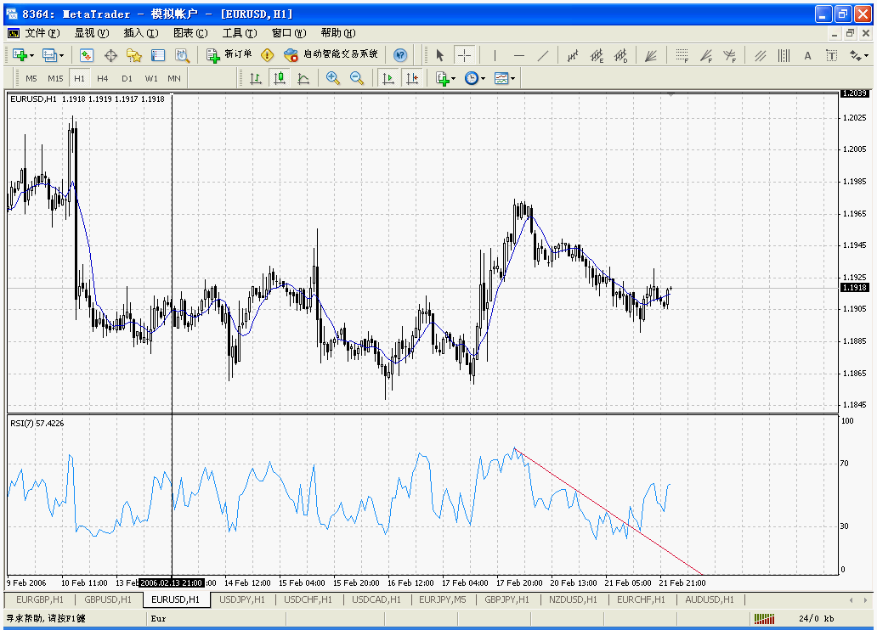Click the connection status bars indicator
This screenshot has height=630, width=877.
[764, 618]
